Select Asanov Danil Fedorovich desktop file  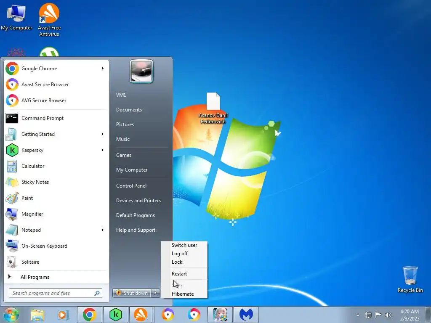coord(213,108)
